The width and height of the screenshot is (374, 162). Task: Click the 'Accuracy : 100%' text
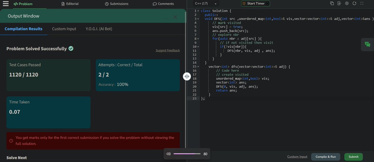(113, 84)
